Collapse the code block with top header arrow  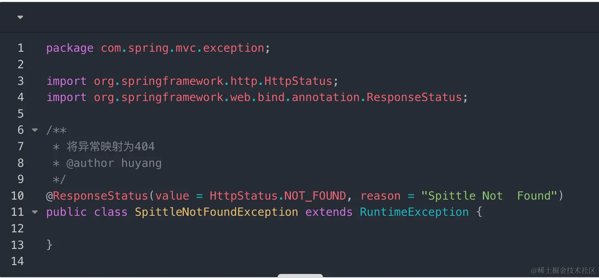coord(20,17)
